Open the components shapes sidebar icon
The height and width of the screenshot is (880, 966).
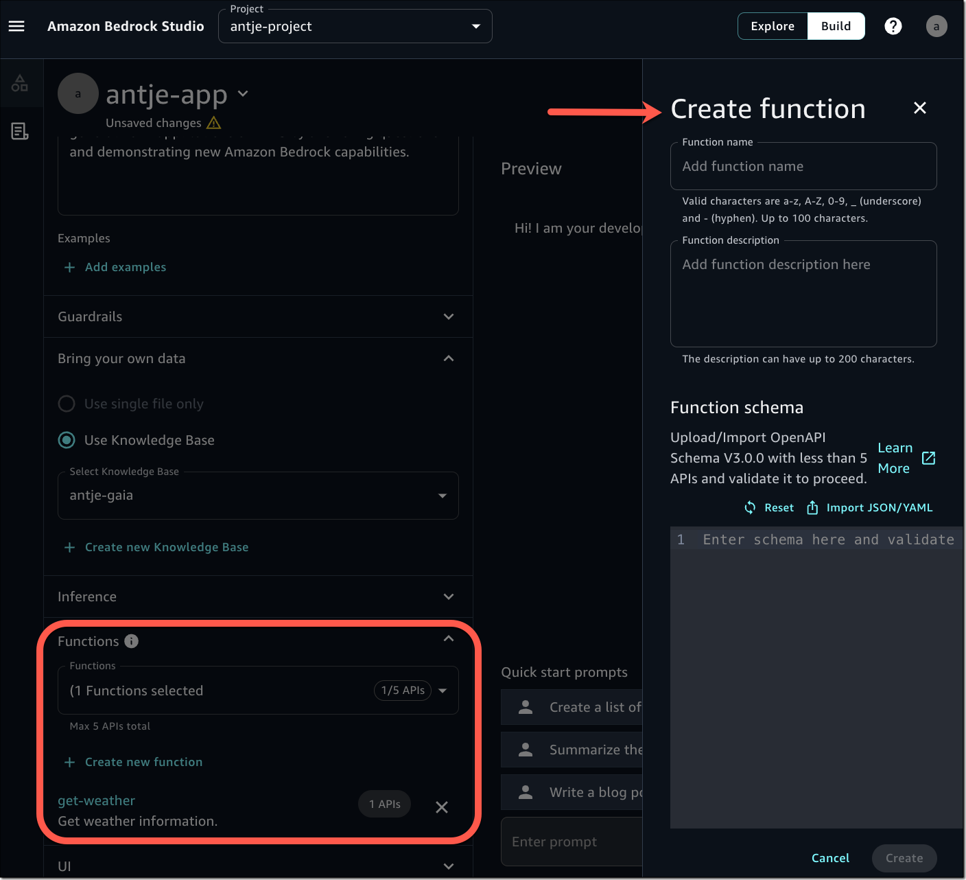click(20, 83)
